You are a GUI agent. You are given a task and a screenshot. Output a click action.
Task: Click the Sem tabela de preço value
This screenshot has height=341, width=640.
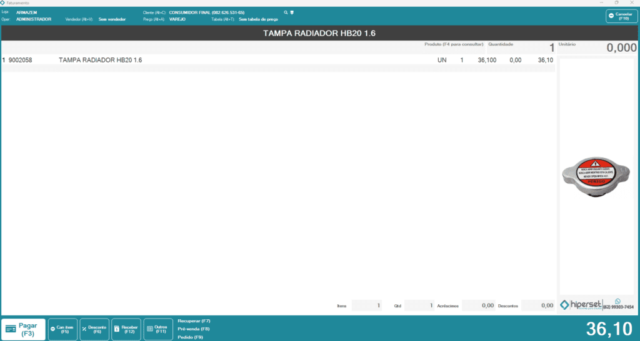tap(254, 19)
